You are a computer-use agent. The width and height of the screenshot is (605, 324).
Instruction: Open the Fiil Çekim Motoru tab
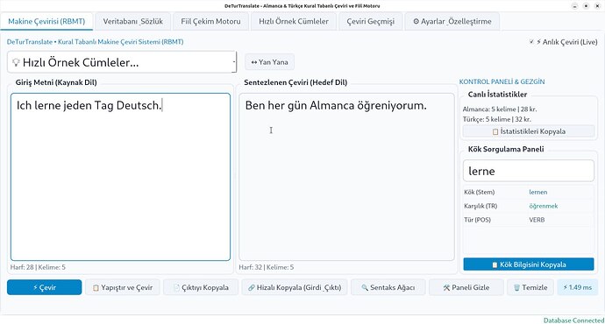210,22
